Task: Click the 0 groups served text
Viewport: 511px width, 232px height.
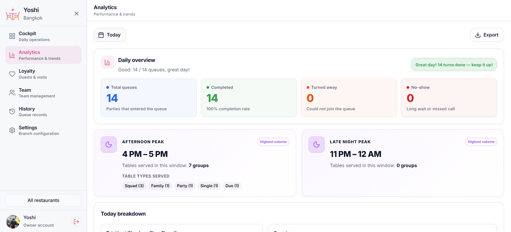Action: point(407,165)
